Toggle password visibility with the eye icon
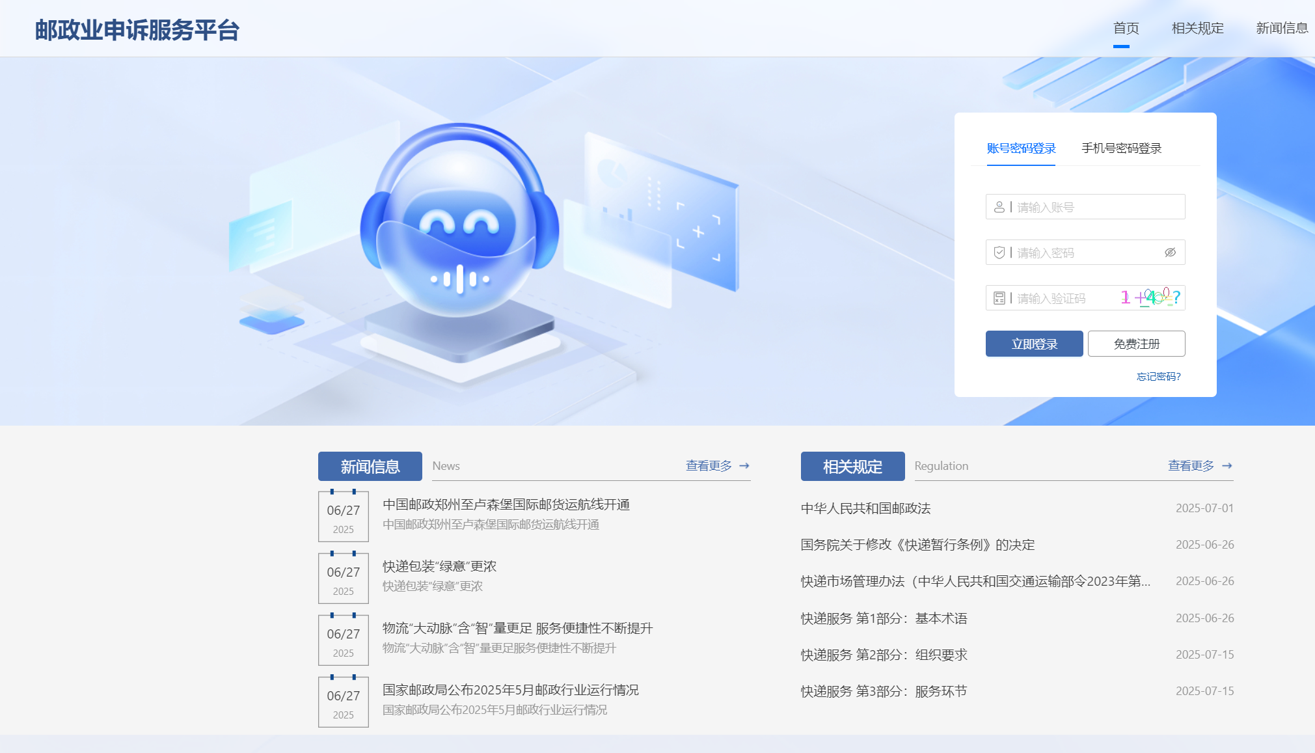Viewport: 1315px width, 753px height. [x=1171, y=253]
